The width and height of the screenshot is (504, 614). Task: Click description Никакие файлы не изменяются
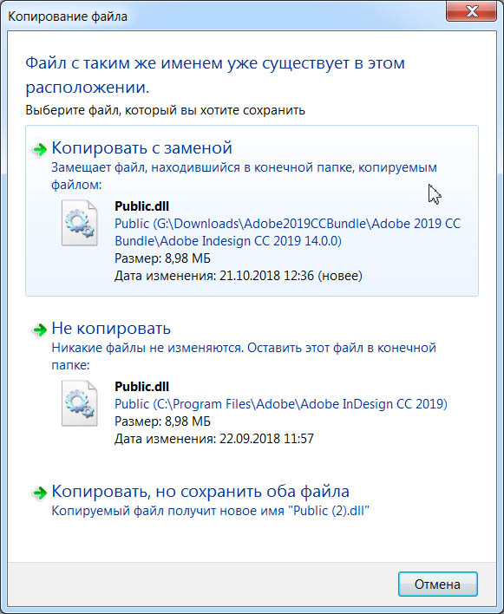244,356
